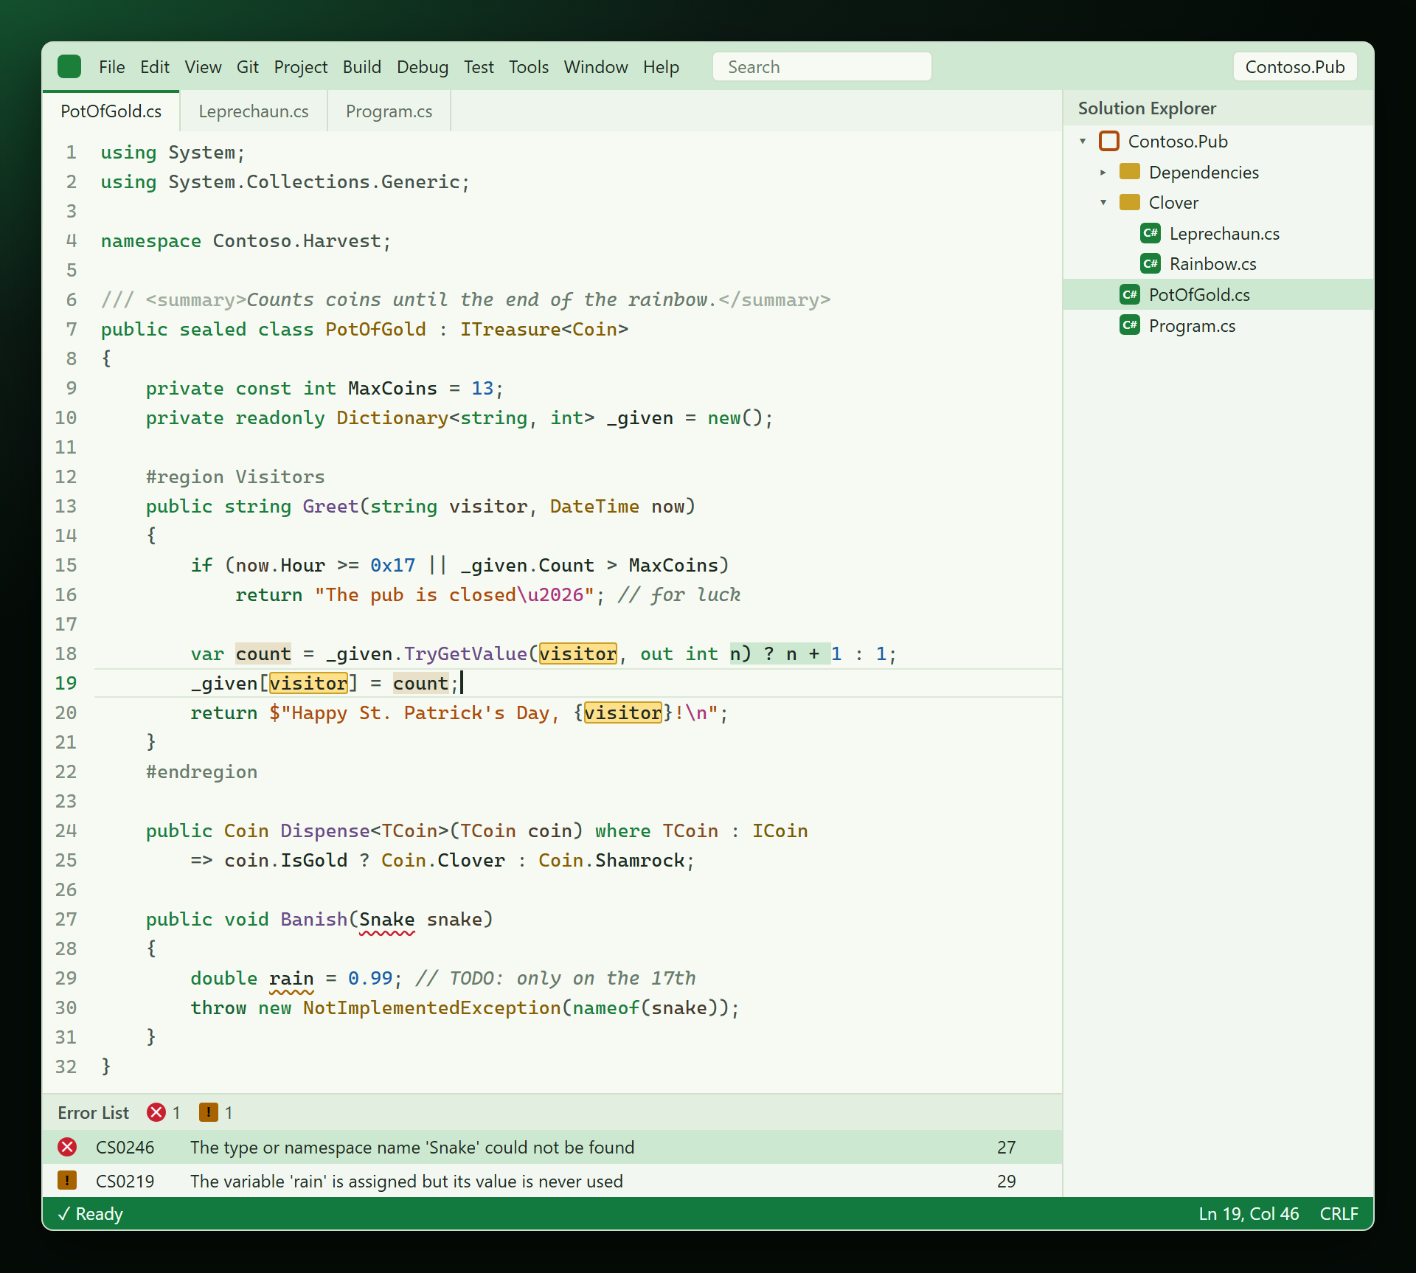
Task: Click the CRLF line ending indicator
Action: tap(1339, 1213)
